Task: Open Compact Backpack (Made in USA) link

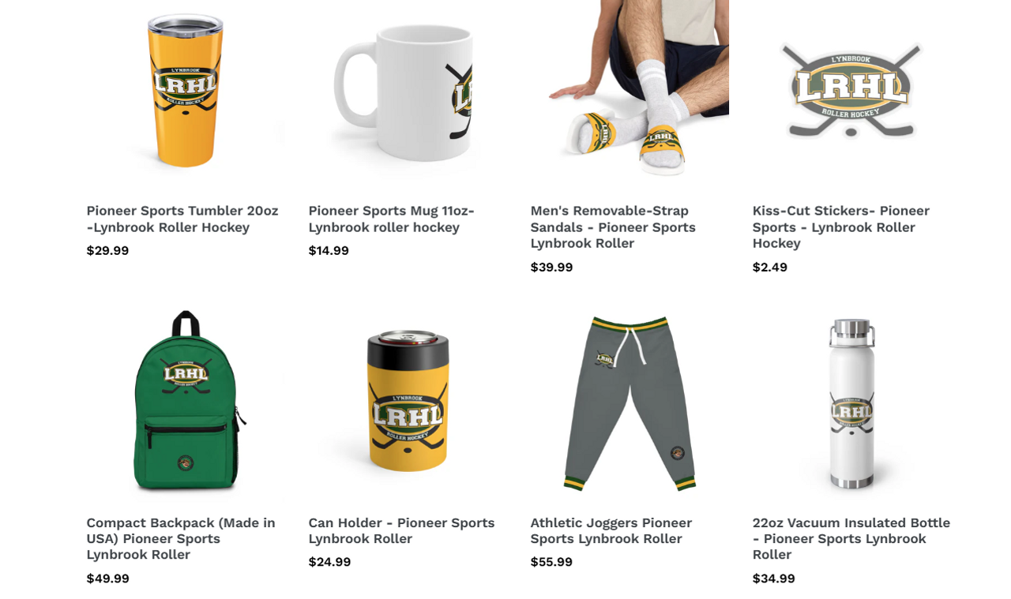Action: point(181,539)
